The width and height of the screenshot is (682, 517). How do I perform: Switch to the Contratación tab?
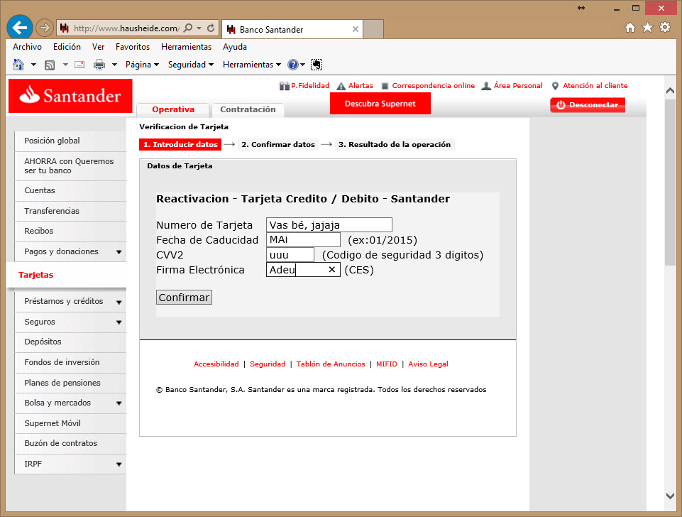point(248,109)
